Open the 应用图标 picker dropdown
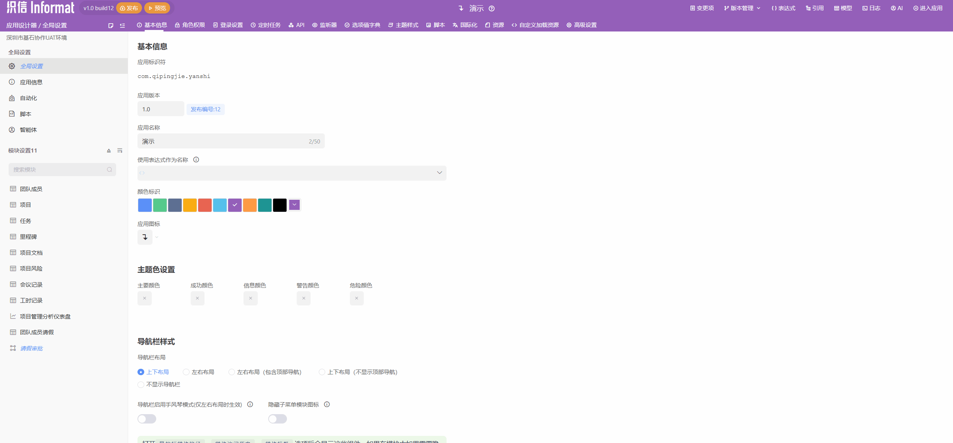 pyautogui.click(x=157, y=237)
